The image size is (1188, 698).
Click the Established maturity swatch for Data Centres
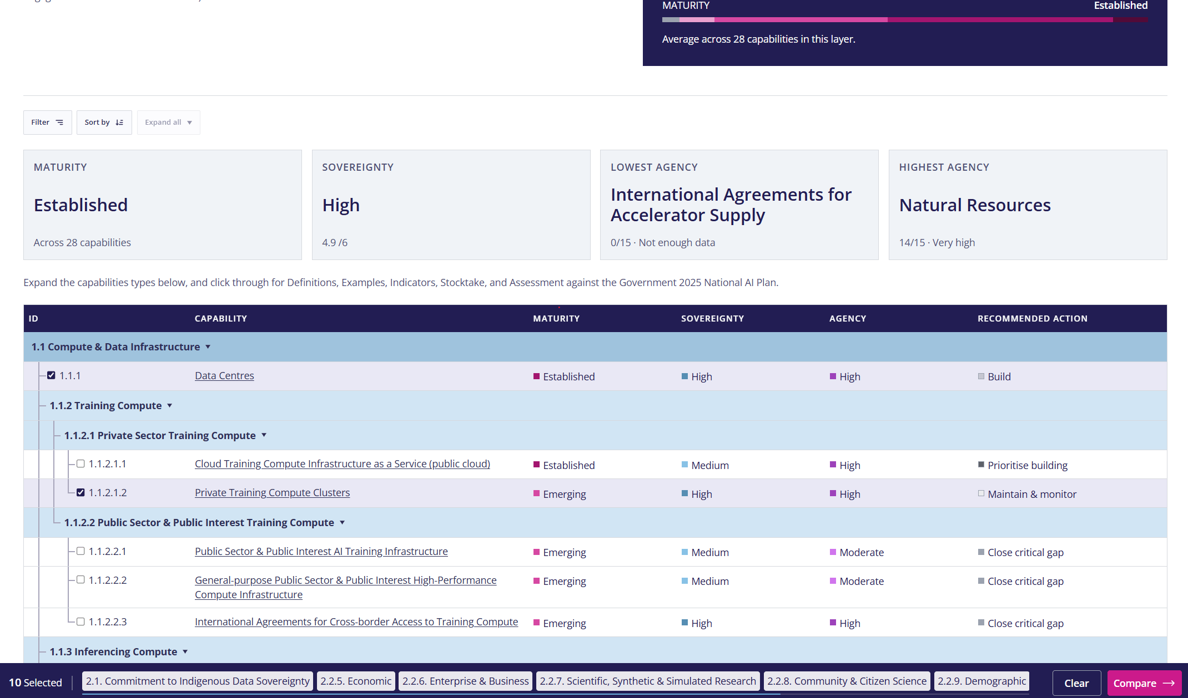[537, 376]
